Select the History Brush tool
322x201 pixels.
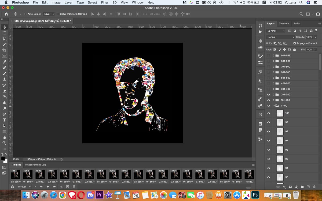tap(4, 85)
